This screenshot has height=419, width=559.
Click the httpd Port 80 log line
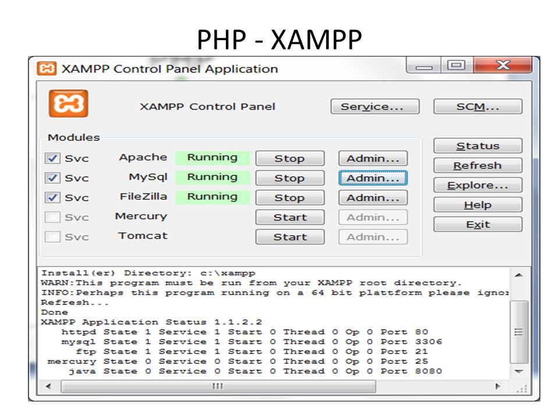click(245, 332)
